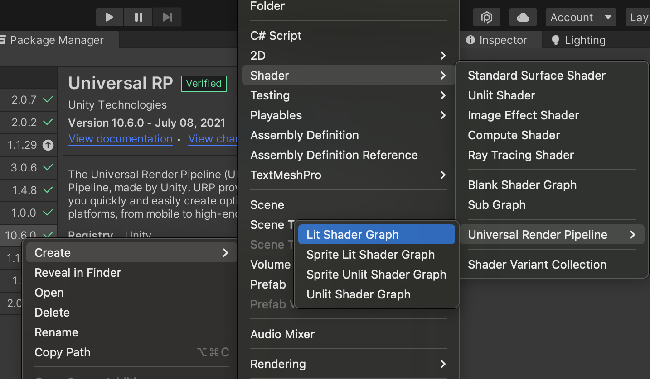The height and width of the screenshot is (379, 650).
Task: Select Sprite Unlit Shader Graph
Action: (376, 275)
